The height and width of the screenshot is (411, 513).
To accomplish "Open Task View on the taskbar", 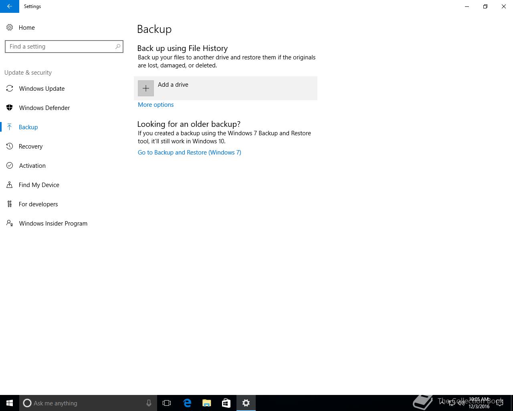I will [167, 403].
